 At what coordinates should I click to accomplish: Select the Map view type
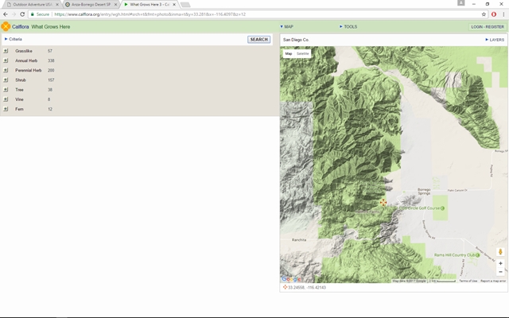pyautogui.click(x=289, y=53)
